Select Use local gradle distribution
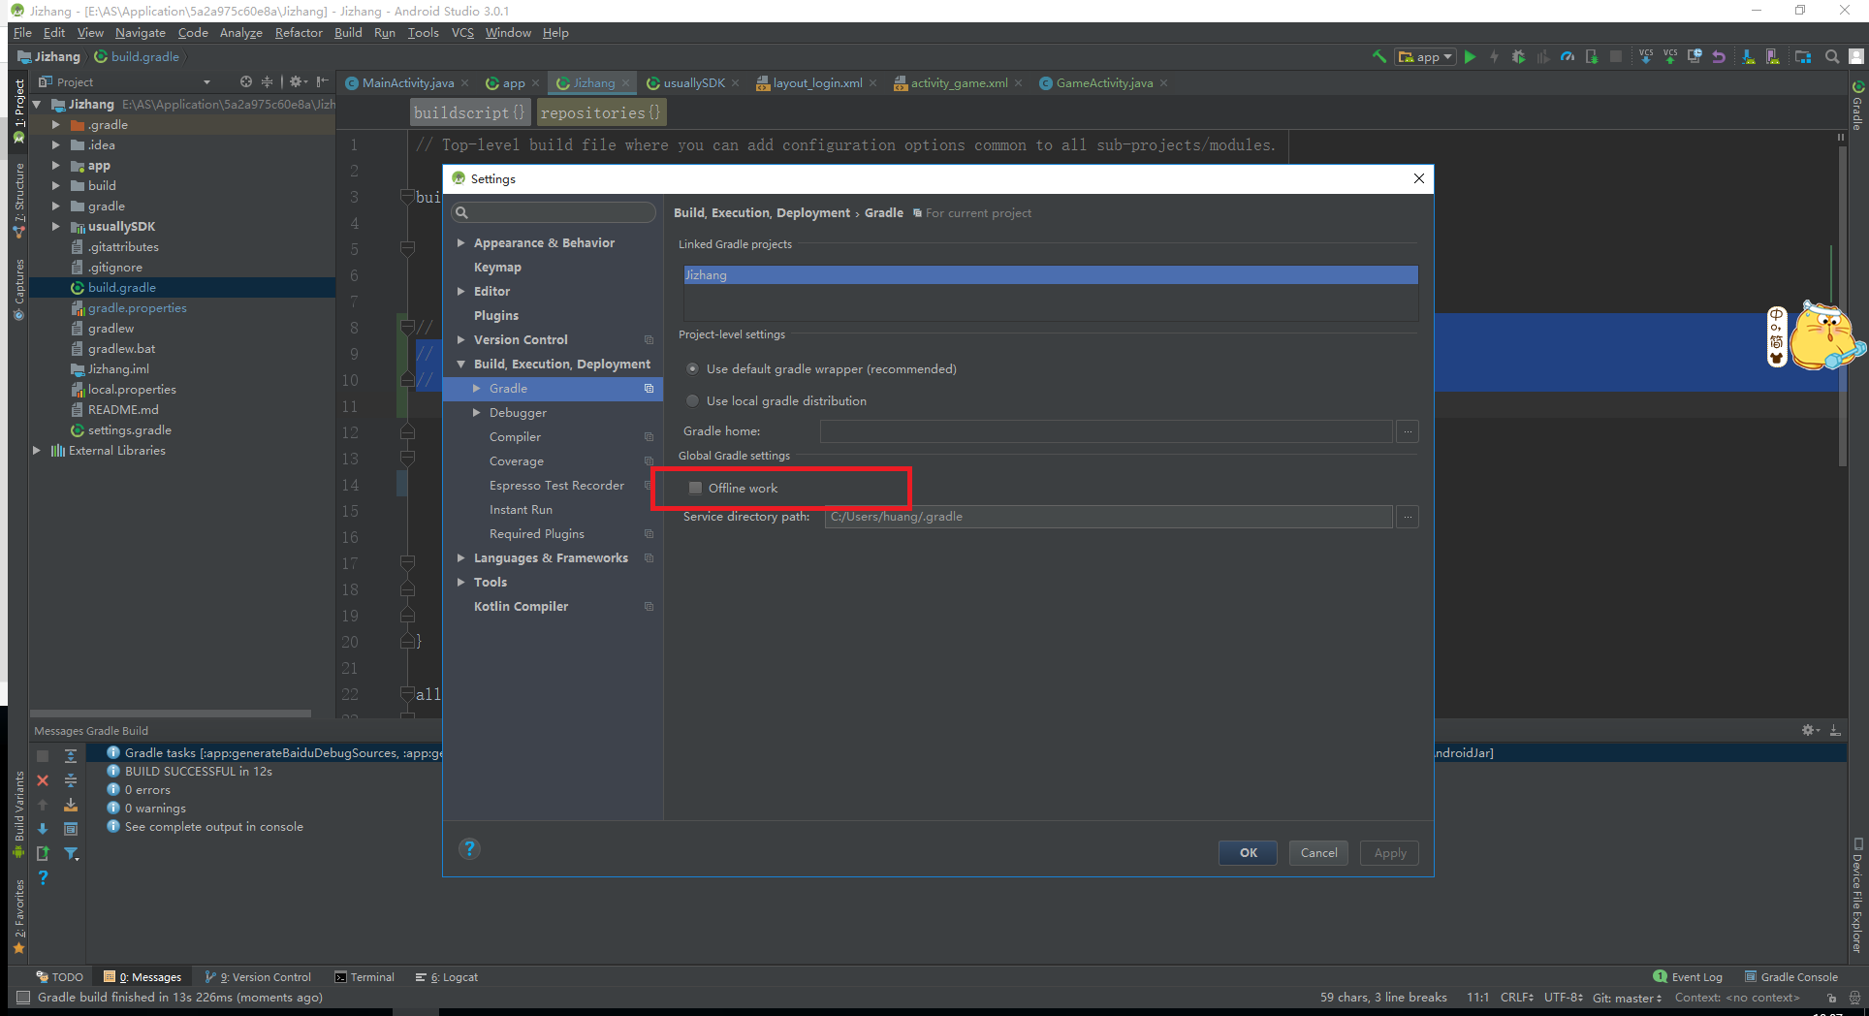1869x1016 pixels. click(x=692, y=400)
